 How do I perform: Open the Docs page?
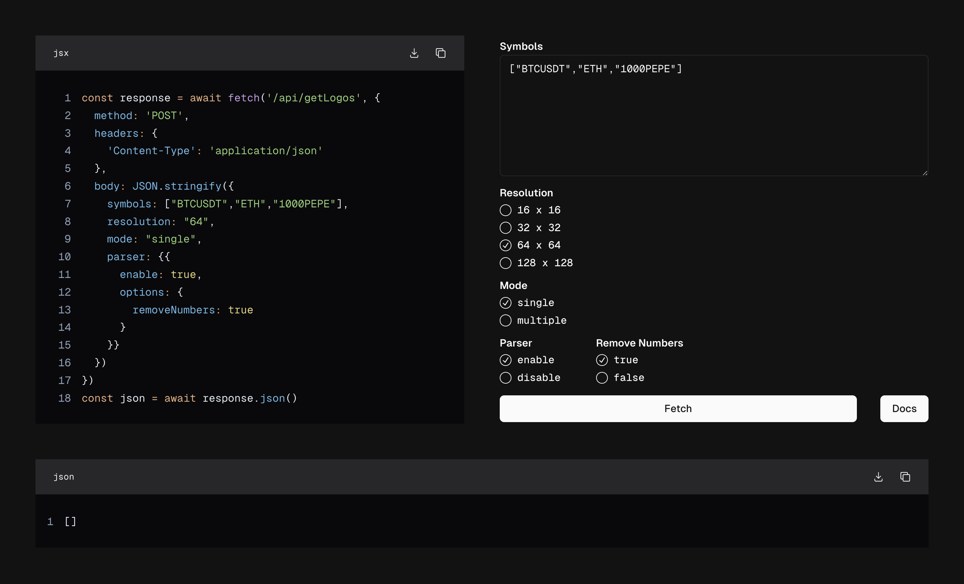click(x=904, y=408)
